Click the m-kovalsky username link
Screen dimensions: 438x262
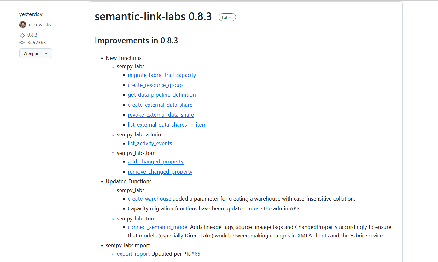pyautogui.click(x=39, y=24)
